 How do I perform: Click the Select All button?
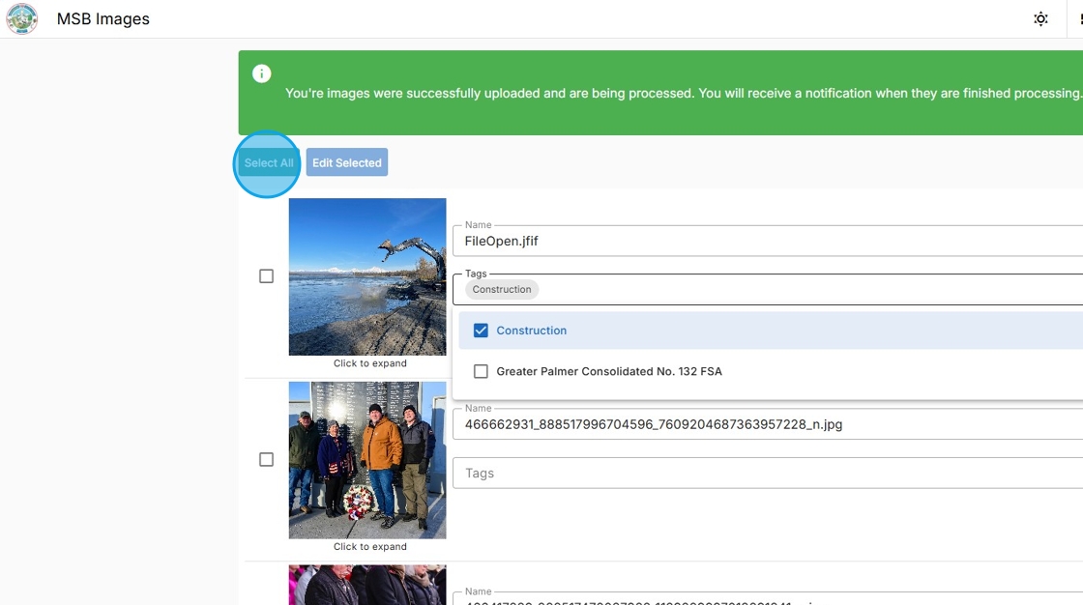[x=268, y=162]
